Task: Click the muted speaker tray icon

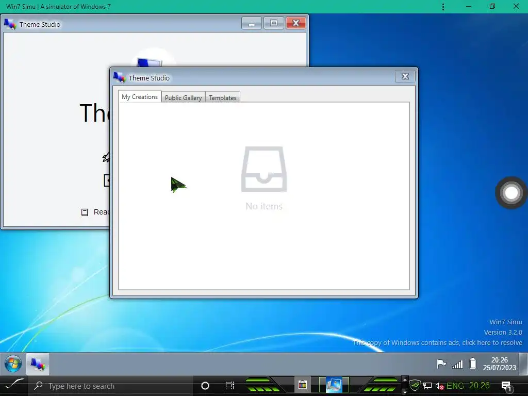Action: [x=439, y=386]
